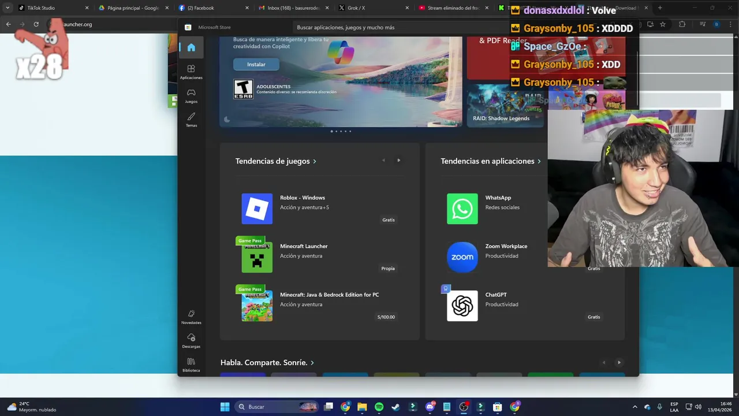Screen dimensions: 739x416
Task: Bookmark this page with star icon
Action: [663, 24]
